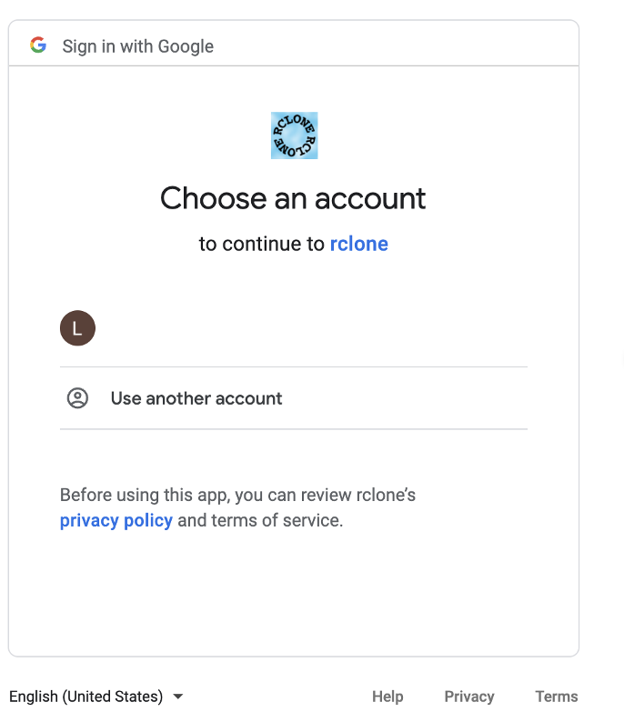Select the account row next to L avatar
624x722 pixels.
click(x=293, y=328)
